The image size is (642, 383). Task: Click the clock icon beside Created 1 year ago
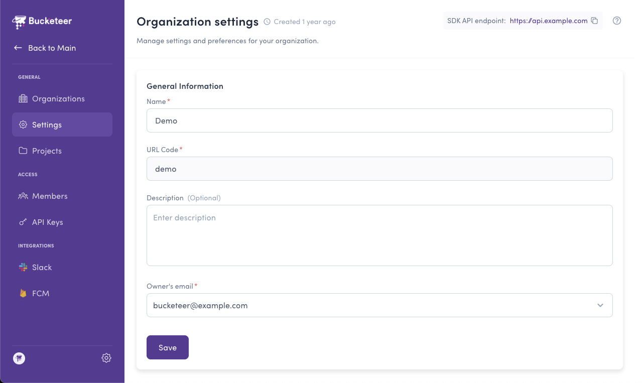268,22
